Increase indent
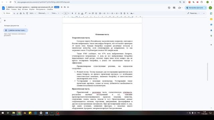 pos(124,13)
